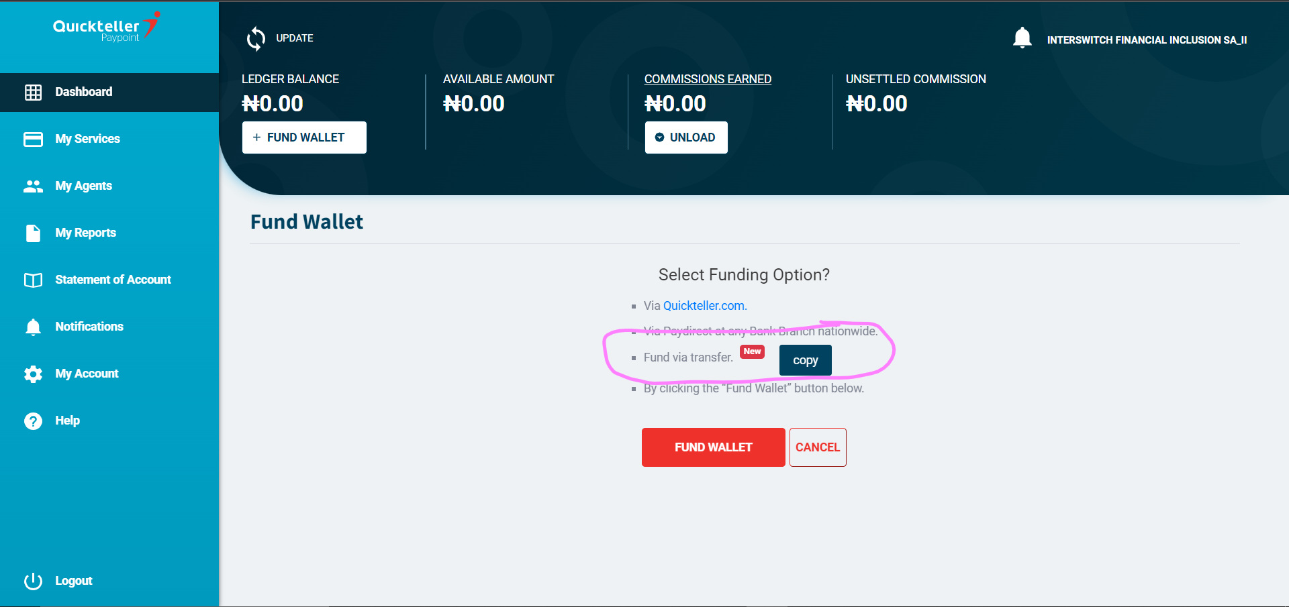Open the header notification bell
The height and width of the screenshot is (607, 1289).
coord(1022,38)
